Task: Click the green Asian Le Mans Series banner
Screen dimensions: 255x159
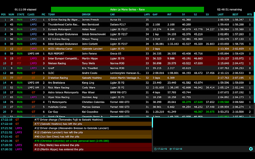Action: (x=127, y=10)
